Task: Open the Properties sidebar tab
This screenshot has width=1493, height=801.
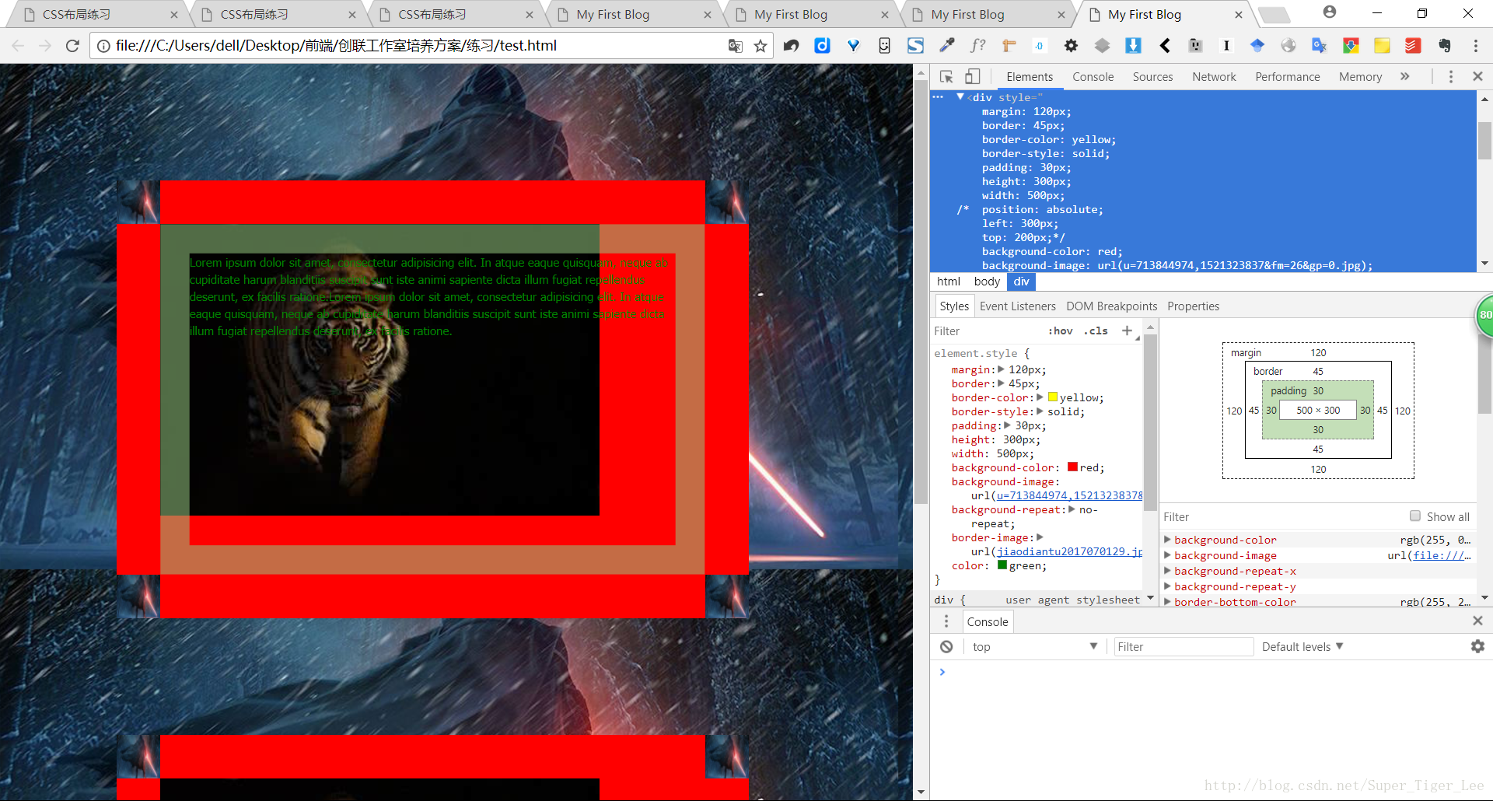Action: pos(1193,306)
